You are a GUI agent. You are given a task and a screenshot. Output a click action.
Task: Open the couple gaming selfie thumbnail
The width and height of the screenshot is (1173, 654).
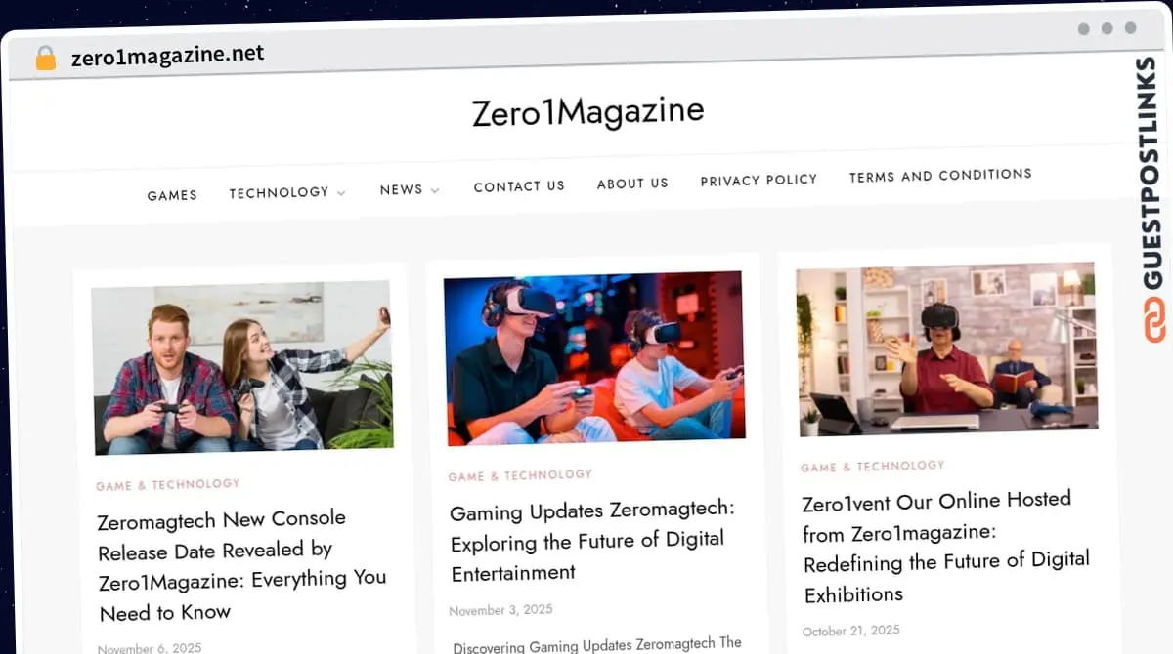tap(242, 367)
